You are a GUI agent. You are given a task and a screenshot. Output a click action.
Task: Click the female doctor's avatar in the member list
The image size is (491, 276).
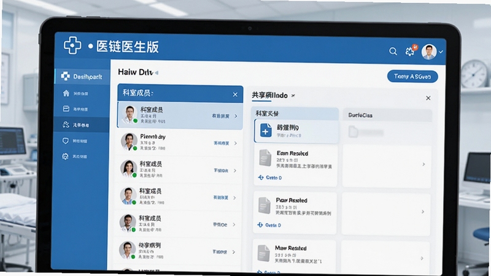[x=128, y=169]
